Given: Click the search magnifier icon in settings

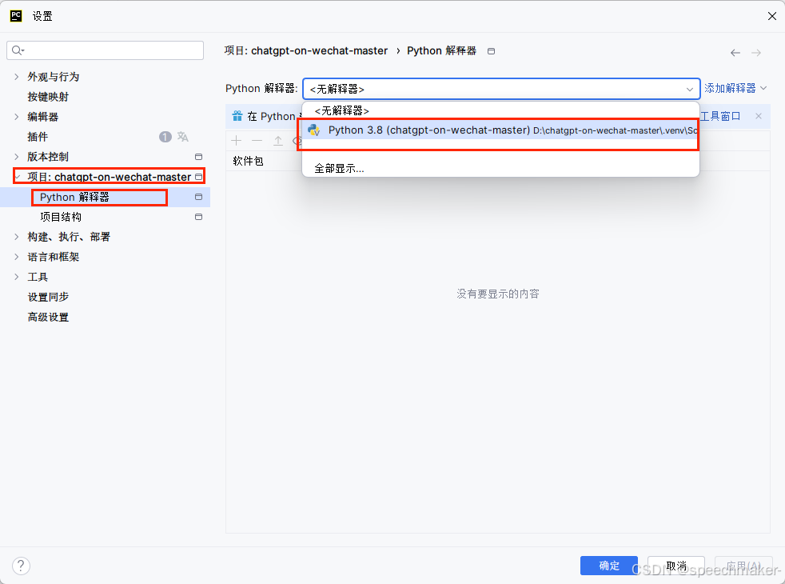Looking at the screenshot, I should (18, 50).
